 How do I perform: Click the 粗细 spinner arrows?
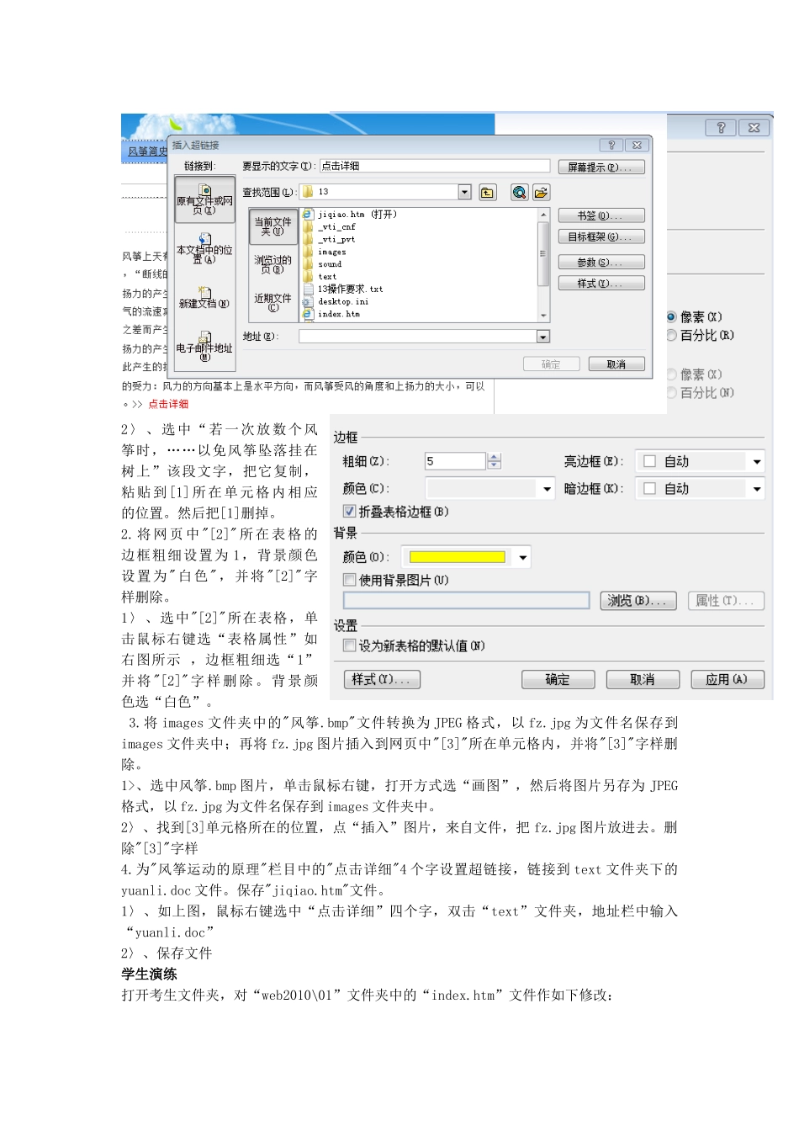coord(495,461)
